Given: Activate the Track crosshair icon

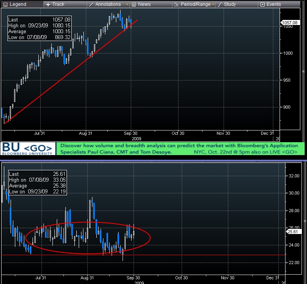Looking at the screenshot, I should click(48, 4).
